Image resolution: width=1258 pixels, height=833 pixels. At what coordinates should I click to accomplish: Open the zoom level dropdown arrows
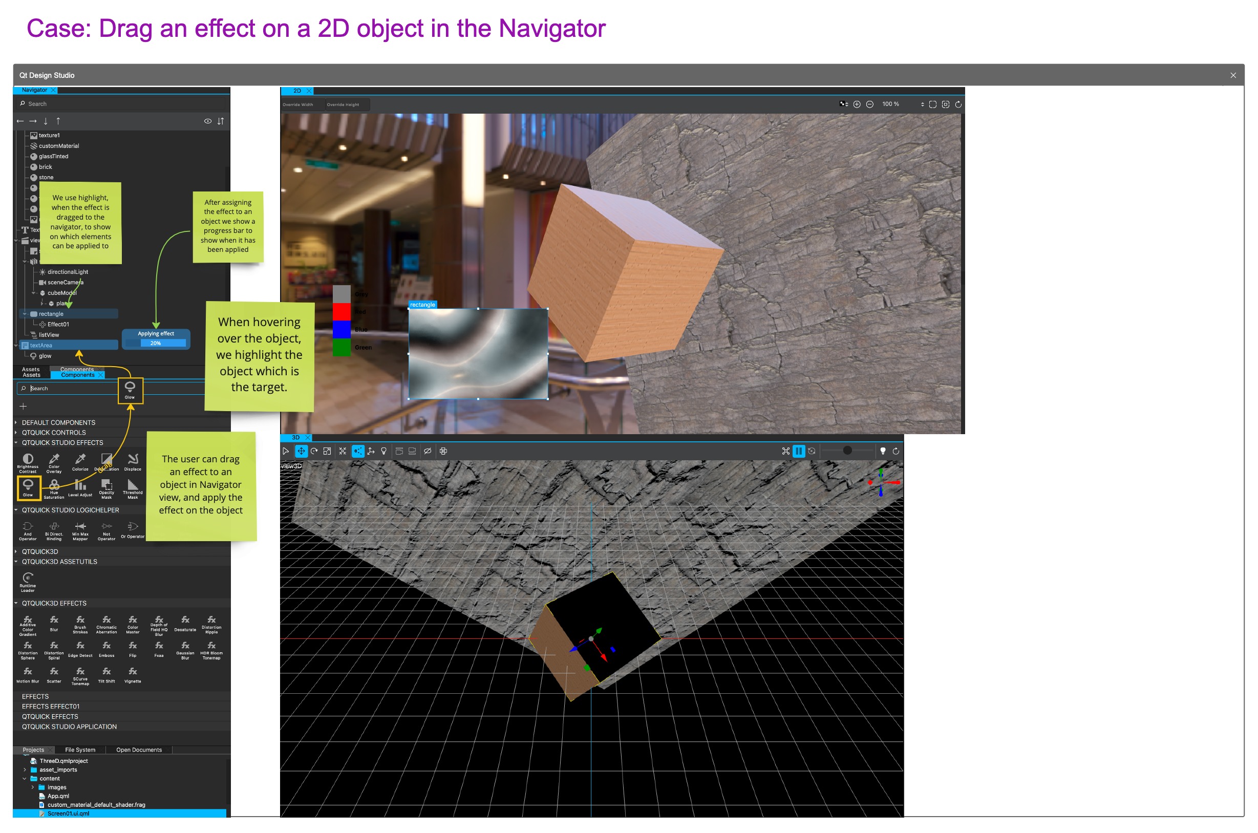click(x=922, y=104)
